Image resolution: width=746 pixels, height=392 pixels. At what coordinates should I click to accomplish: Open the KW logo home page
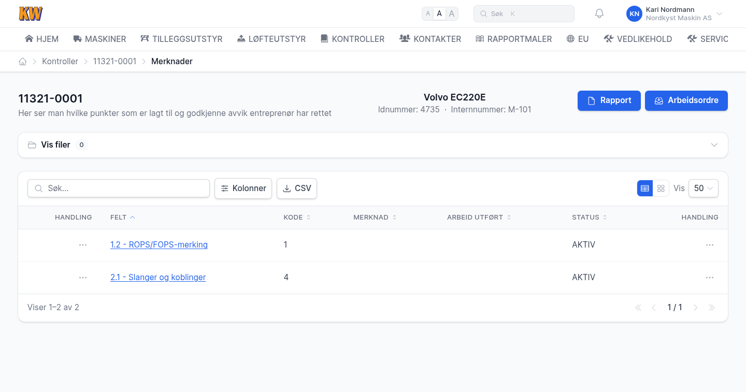pos(31,14)
